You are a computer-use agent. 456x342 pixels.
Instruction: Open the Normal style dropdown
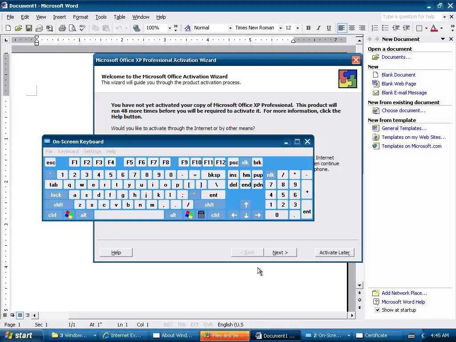point(230,28)
